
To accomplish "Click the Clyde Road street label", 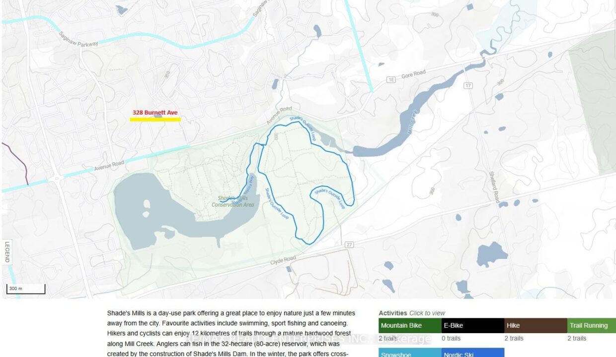I will 283,260.
